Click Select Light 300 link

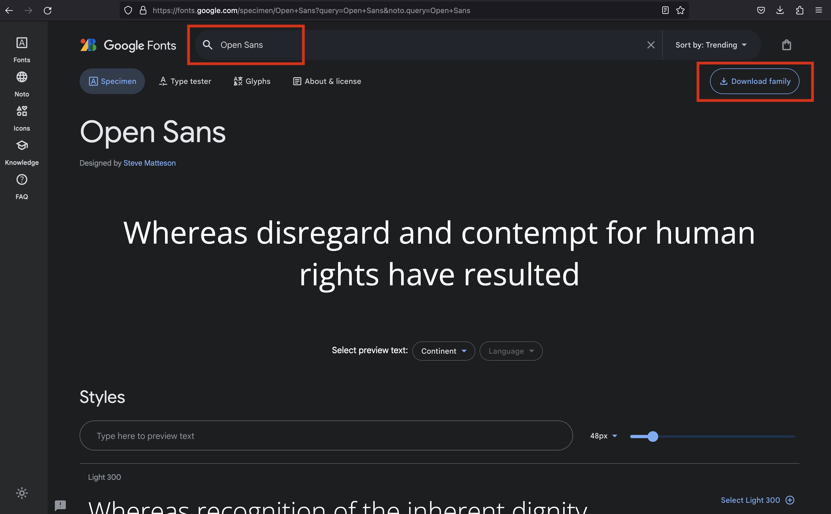tap(750, 500)
